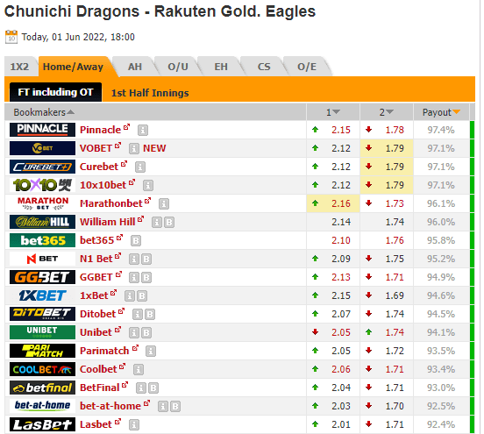Select the 1st Half Innings option
The width and height of the screenshot is (484, 434).
point(150,93)
